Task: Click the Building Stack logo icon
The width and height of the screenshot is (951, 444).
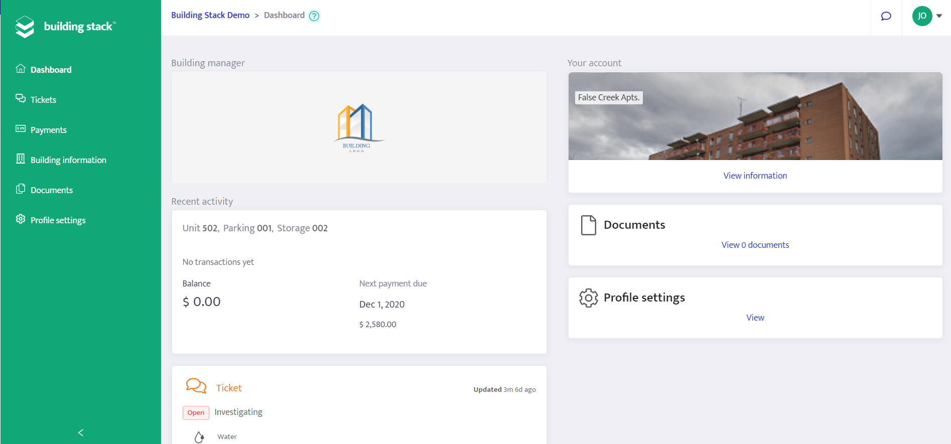Action: click(25, 27)
